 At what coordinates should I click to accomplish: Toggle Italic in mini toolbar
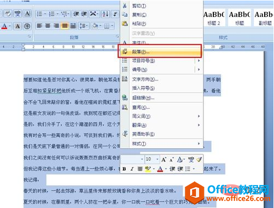tap(132, 169)
